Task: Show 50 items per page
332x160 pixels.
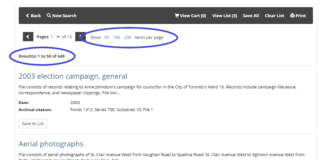Action: coord(106,37)
